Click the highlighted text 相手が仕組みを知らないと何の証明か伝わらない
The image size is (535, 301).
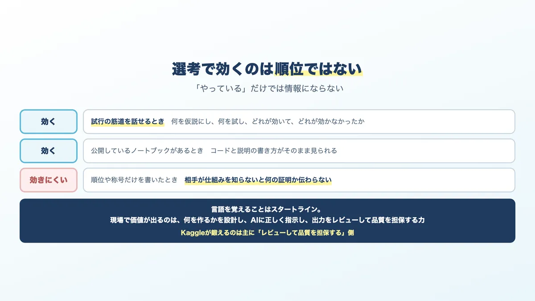point(258,180)
